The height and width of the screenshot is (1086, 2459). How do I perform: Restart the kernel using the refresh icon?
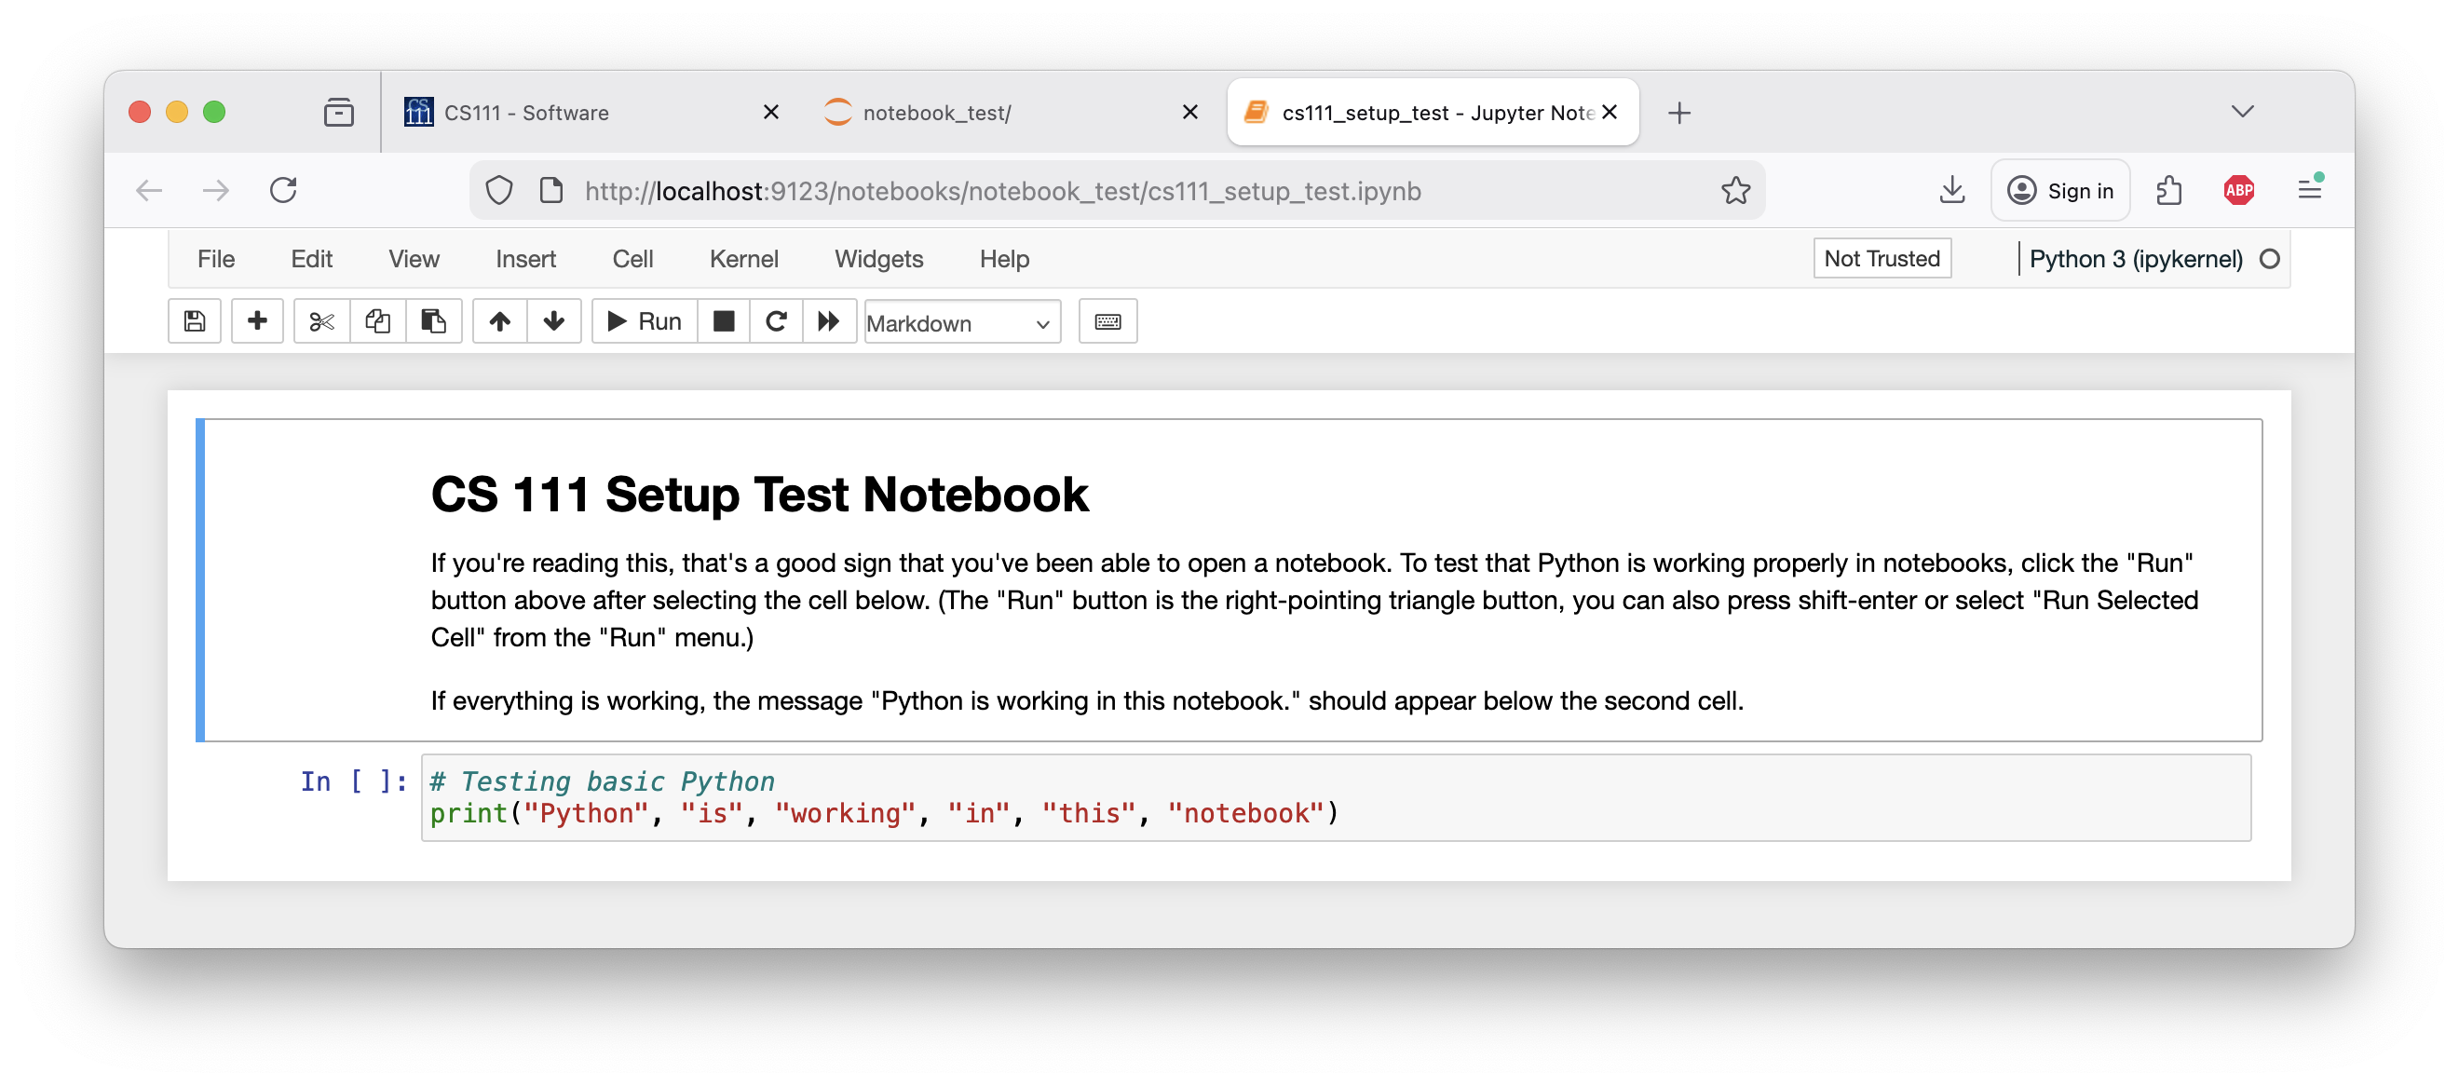776,321
